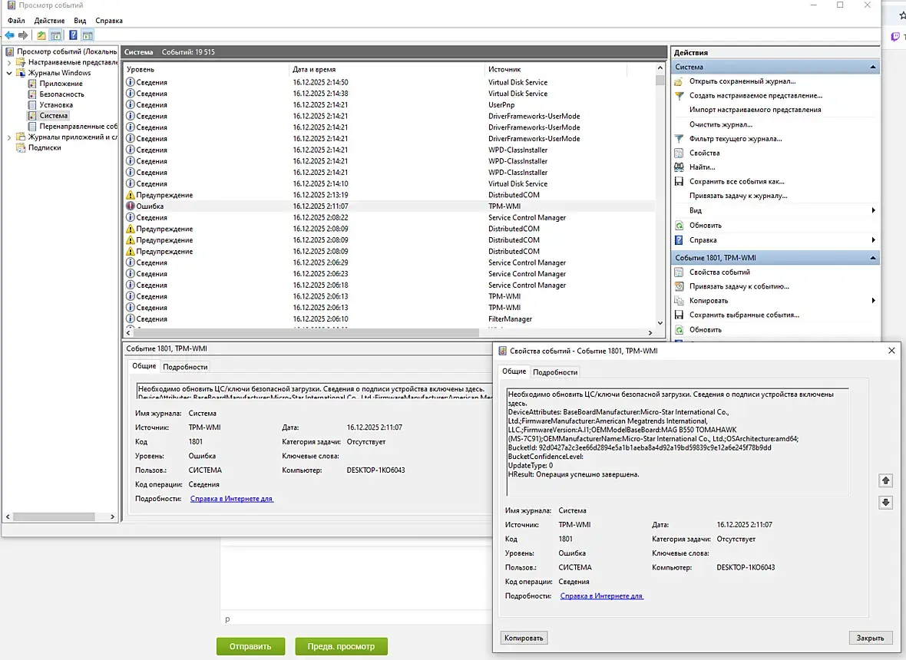Viewport: 906px width, 660px height.
Task: Click the Свойства icon in Actions pane
Action: pyautogui.click(x=679, y=153)
